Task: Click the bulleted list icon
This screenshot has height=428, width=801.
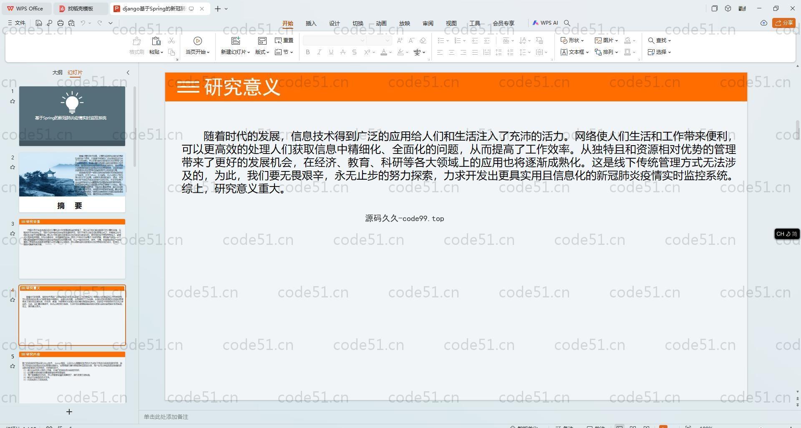Action: [x=441, y=40]
